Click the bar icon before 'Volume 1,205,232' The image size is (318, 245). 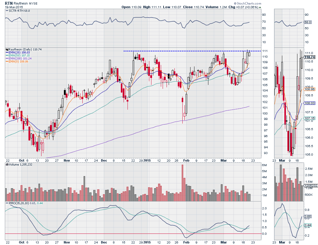(7, 164)
